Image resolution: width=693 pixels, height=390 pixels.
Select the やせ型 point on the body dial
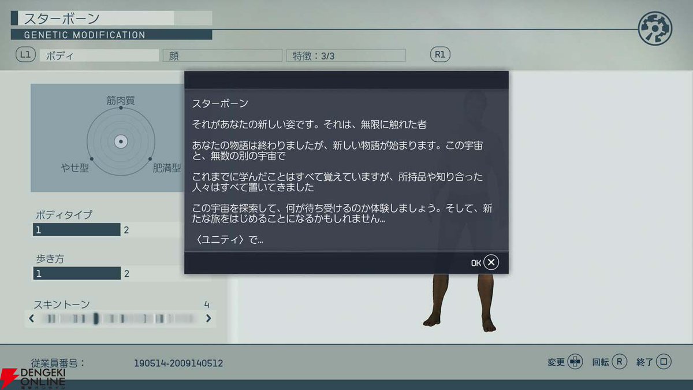pos(91,158)
